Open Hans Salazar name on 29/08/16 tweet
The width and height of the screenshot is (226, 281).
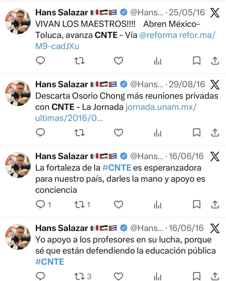62,84
